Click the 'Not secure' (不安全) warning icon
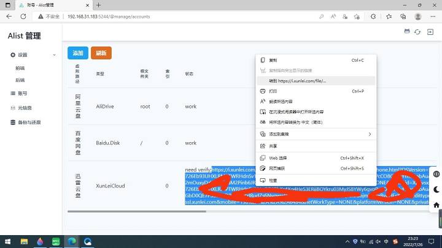Image resolution: width=442 pixels, height=248 pixels. coord(41,17)
